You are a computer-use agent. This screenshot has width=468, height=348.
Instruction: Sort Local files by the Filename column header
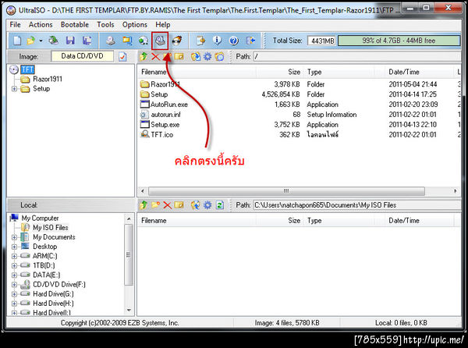pyautogui.click(x=154, y=221)
